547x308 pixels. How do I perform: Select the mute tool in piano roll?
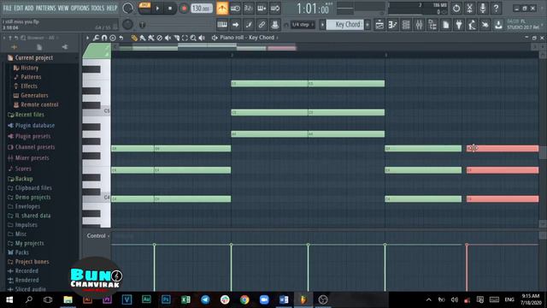tap(168, 38)
